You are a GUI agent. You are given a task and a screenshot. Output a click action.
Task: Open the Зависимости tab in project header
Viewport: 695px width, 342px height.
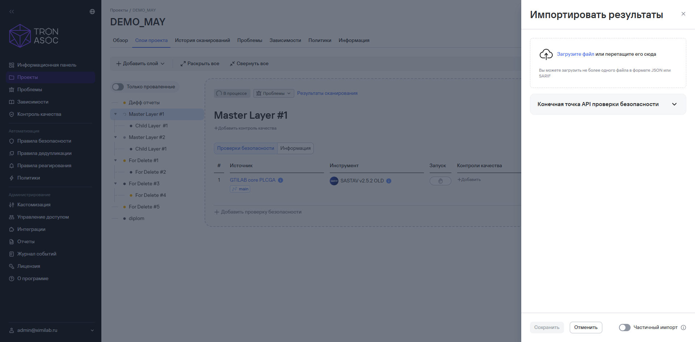click(285, 40)
